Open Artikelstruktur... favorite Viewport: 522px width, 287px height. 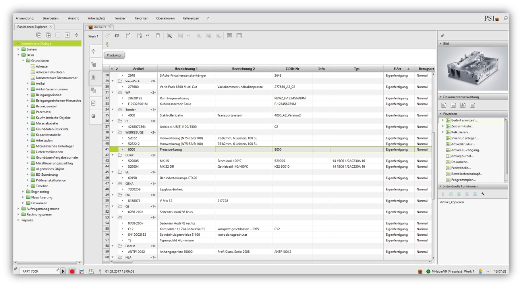click(x=463, y=144)
